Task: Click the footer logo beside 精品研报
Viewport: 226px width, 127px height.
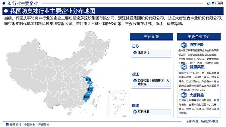Action: coord(7,125)
